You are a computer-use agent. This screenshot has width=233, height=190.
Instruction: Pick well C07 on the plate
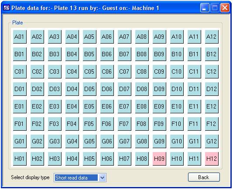pos(124,72)
